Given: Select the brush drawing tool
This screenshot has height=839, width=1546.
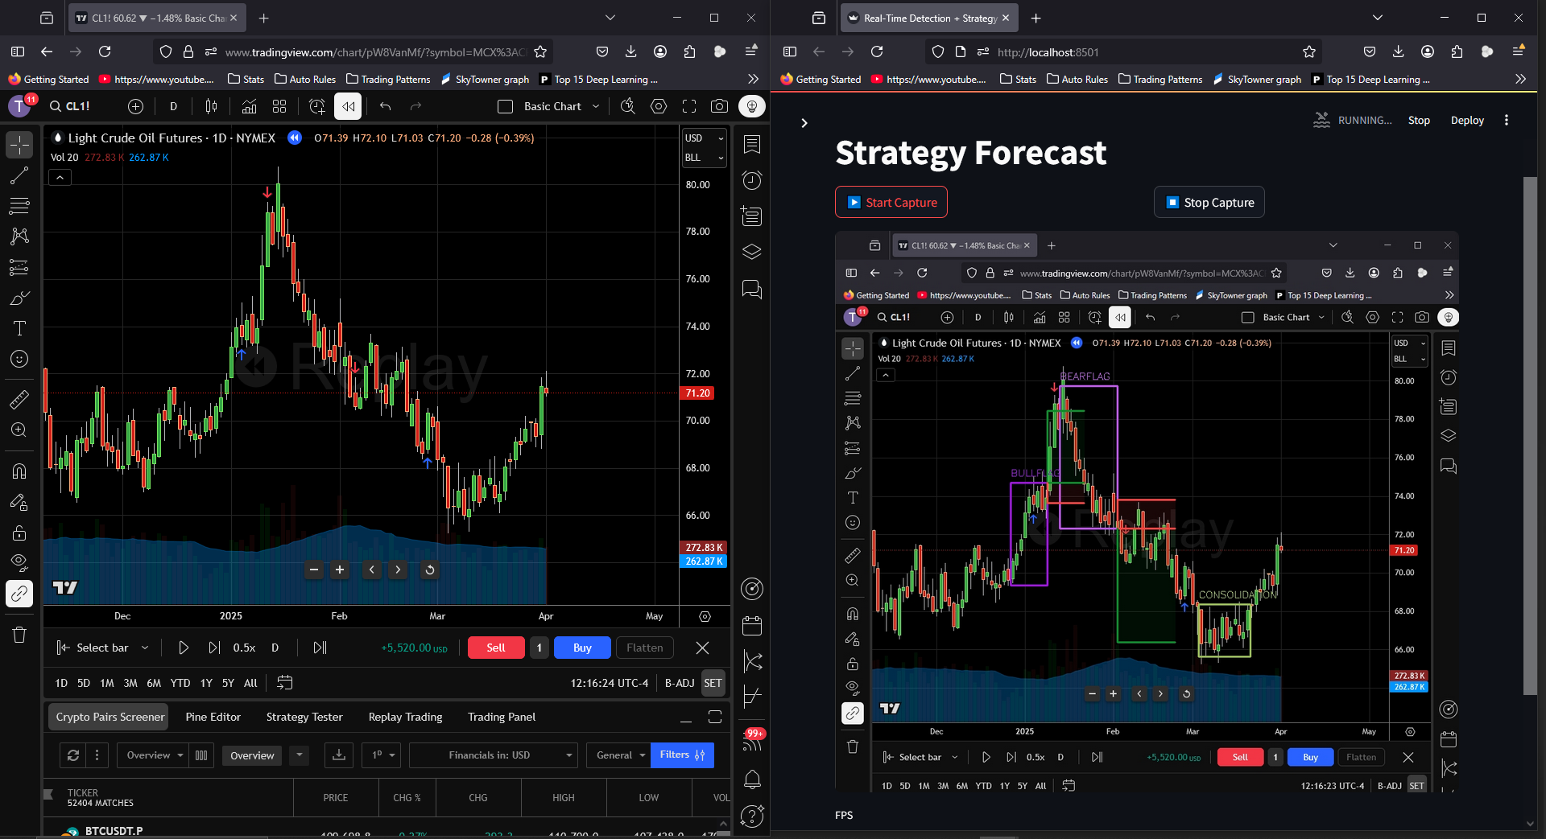Looking at the screenshot, I should coord(19,298).
